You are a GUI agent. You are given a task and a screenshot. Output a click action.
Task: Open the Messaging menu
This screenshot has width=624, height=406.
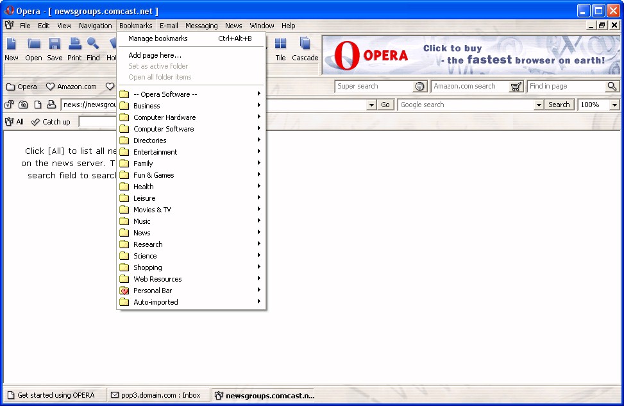coord(201,26)
